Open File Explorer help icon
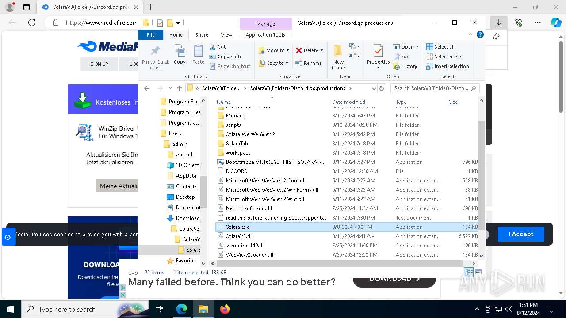The image size is (566, 318). [x=480, y=34]
